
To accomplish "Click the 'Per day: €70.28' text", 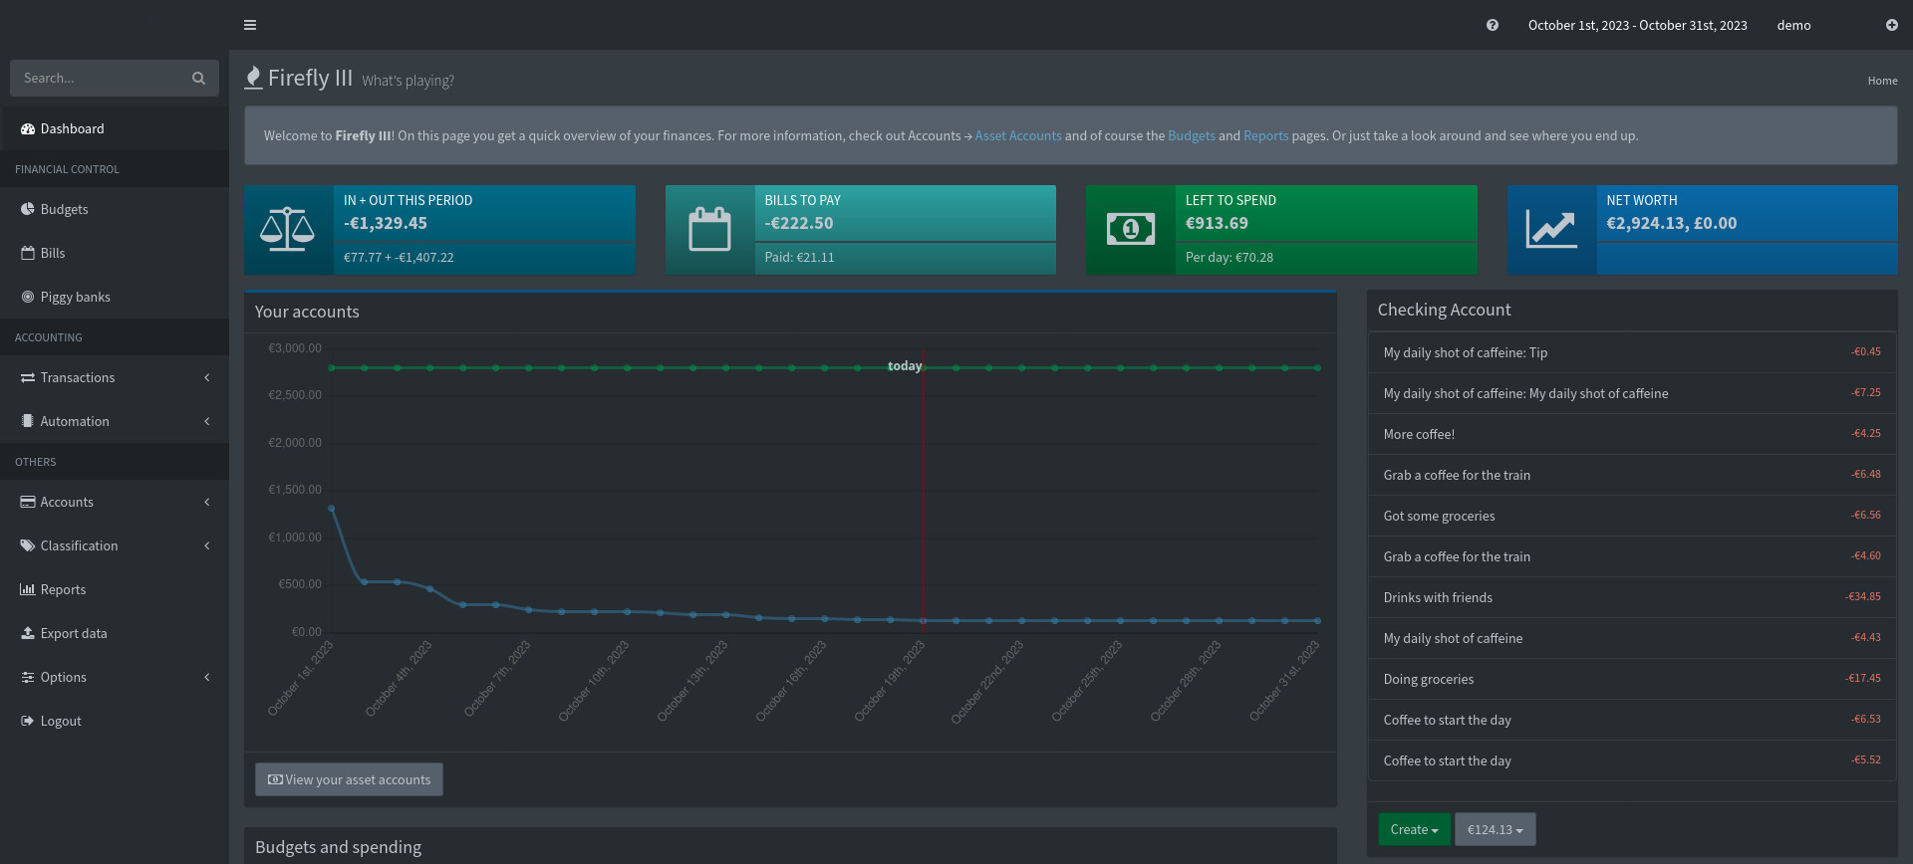I will pyautogui.click(x=1229, y=257).
